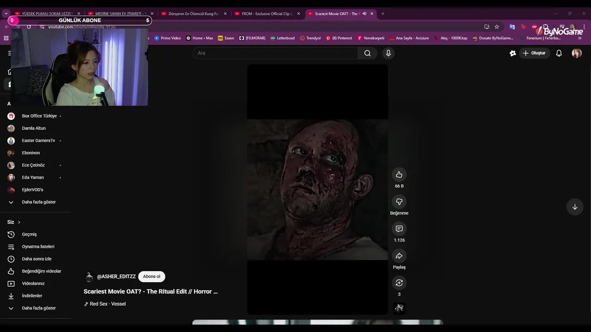Open Daha sonra izle list
591x332 pixels.
36,259
